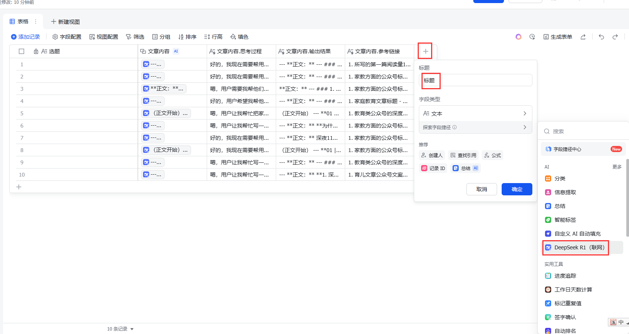
Task: Click the plus icon to add column
Action: (x=425, y=51)
